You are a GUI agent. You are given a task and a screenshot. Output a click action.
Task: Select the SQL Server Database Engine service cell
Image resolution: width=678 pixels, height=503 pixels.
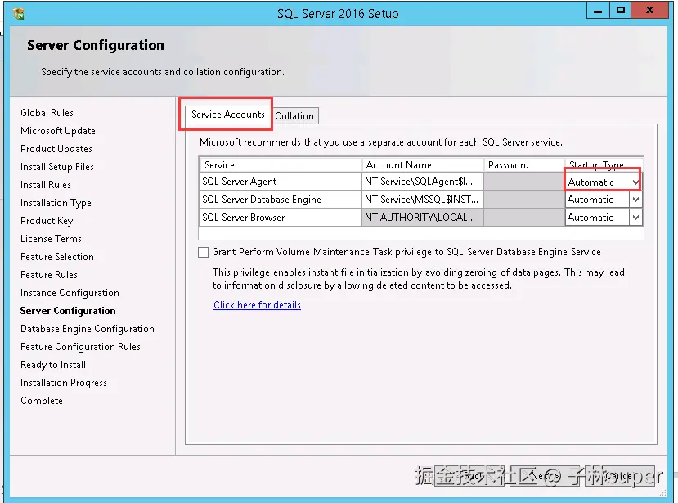[281, 200]
